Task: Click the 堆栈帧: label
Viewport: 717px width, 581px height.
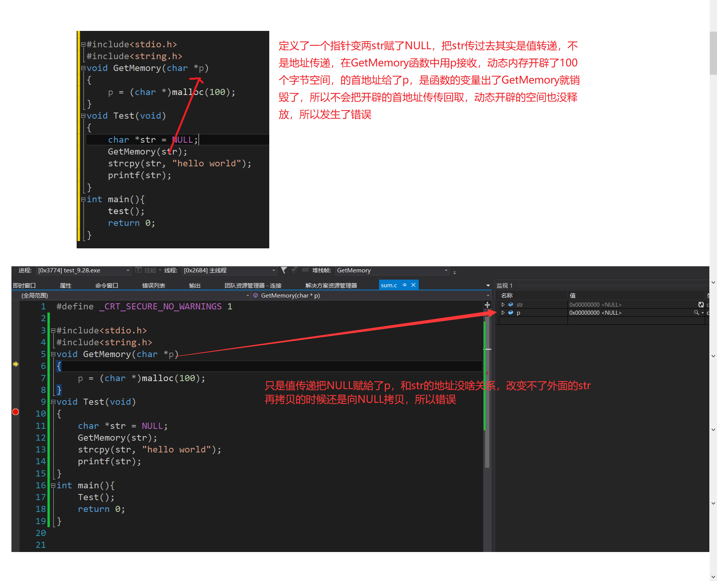Action: click(x=322, y=270)
